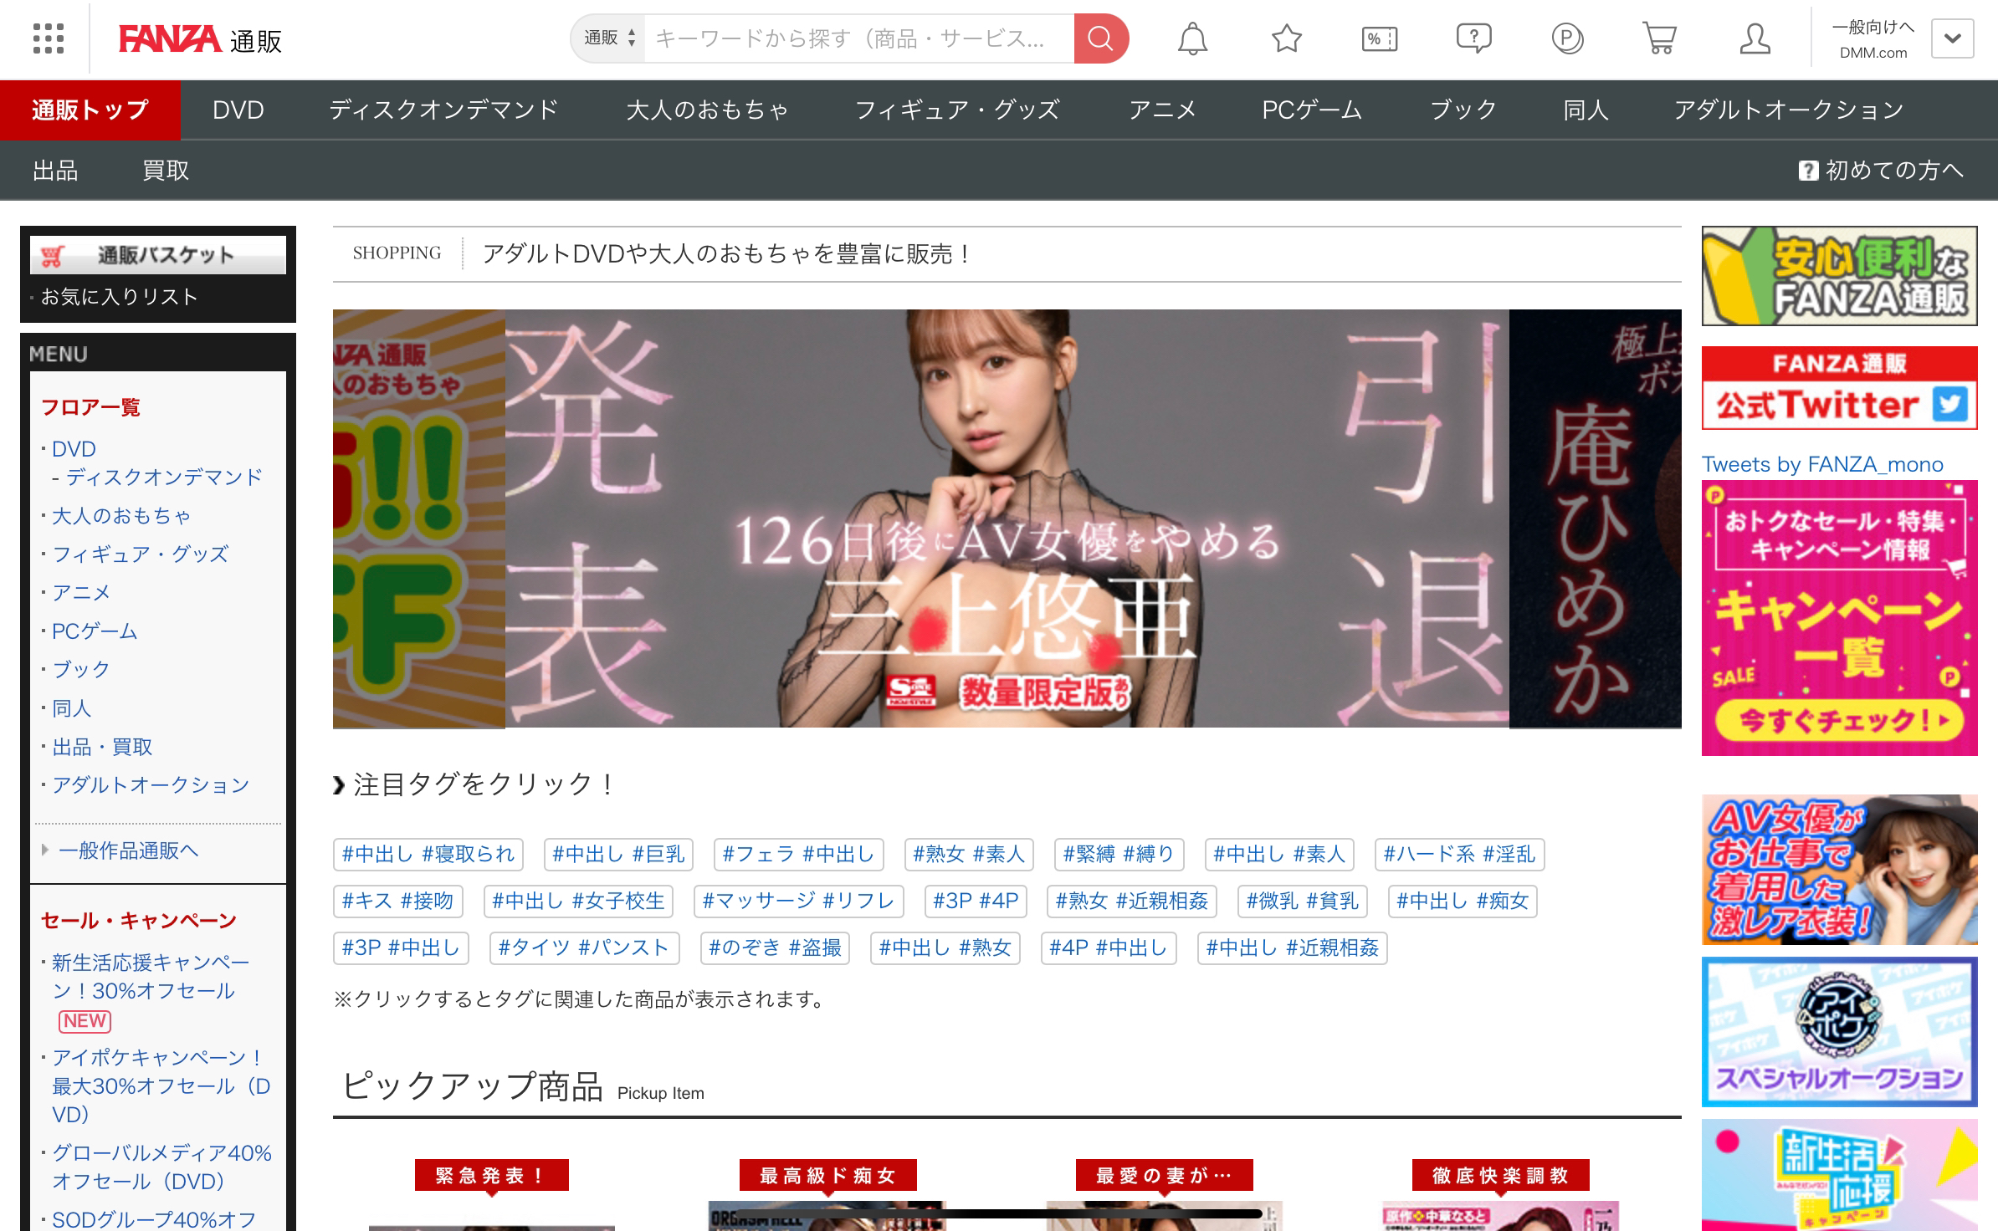This screenshot has width=1998, height=1231.
Task: Click tag #3P #4P
Action: point(976,902)
